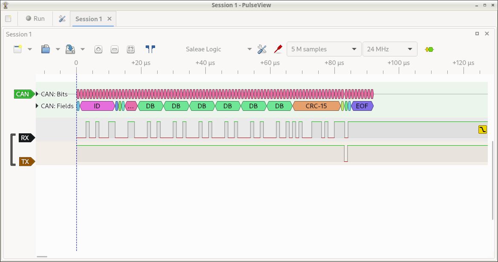Click the brown TX channel label
Image resolution: width=498 pixels, height=262 pixels.
[26, 161]
